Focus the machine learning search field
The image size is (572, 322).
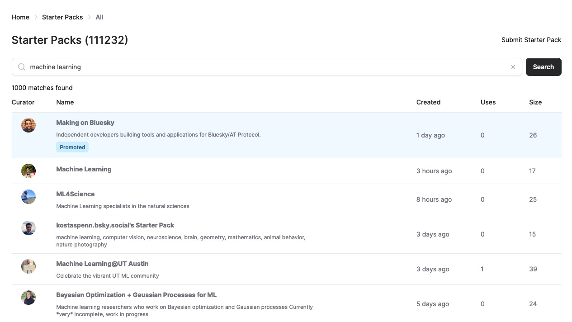pos(267,67)
